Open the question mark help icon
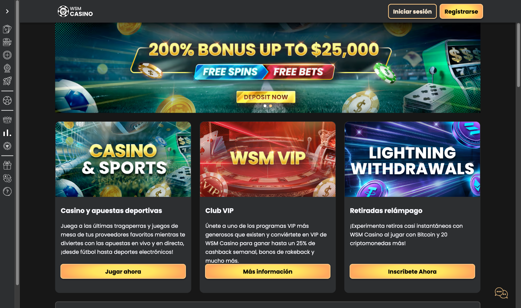Viewport: 521px width, 308px height. pyautogui.click(x=7, y=191)
